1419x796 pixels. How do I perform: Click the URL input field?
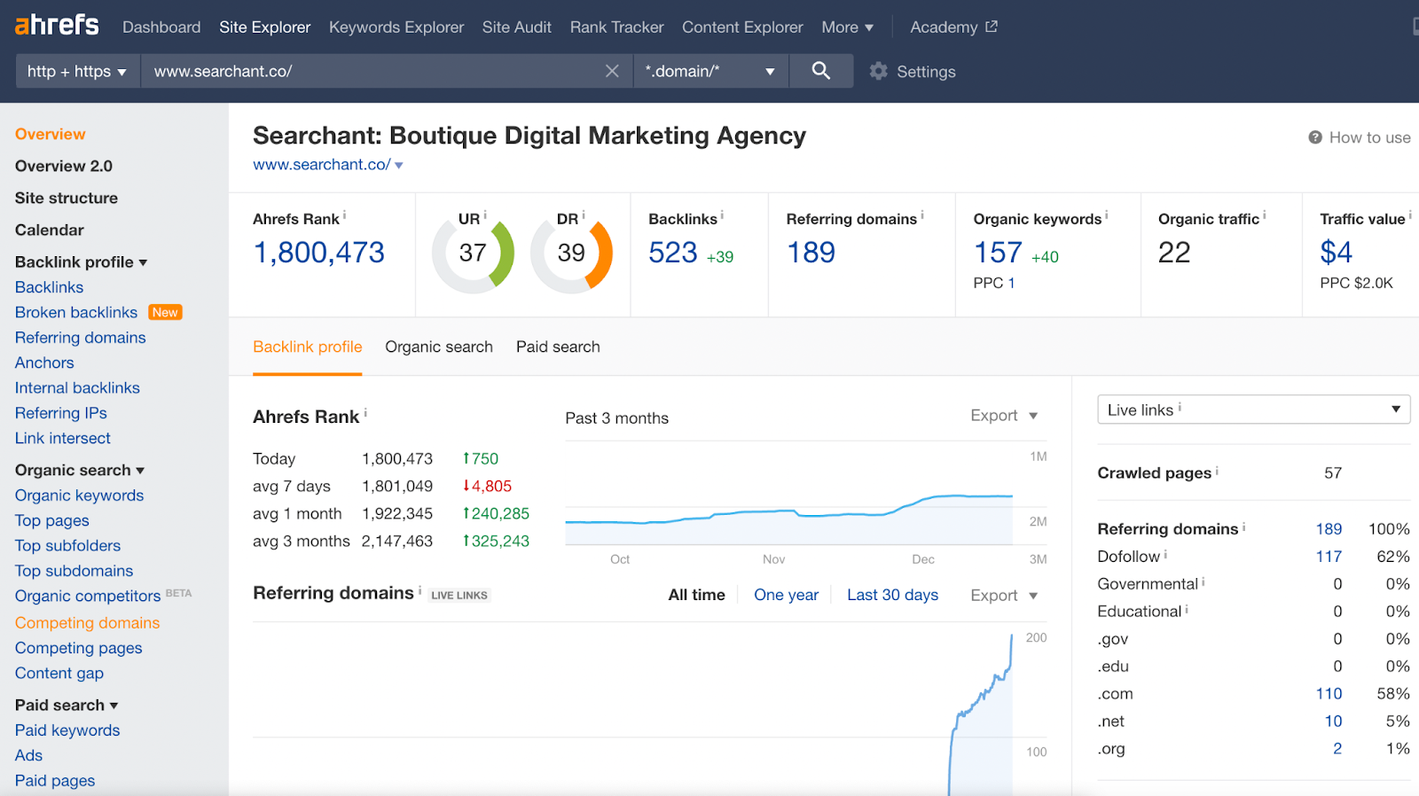coord(372,71)
